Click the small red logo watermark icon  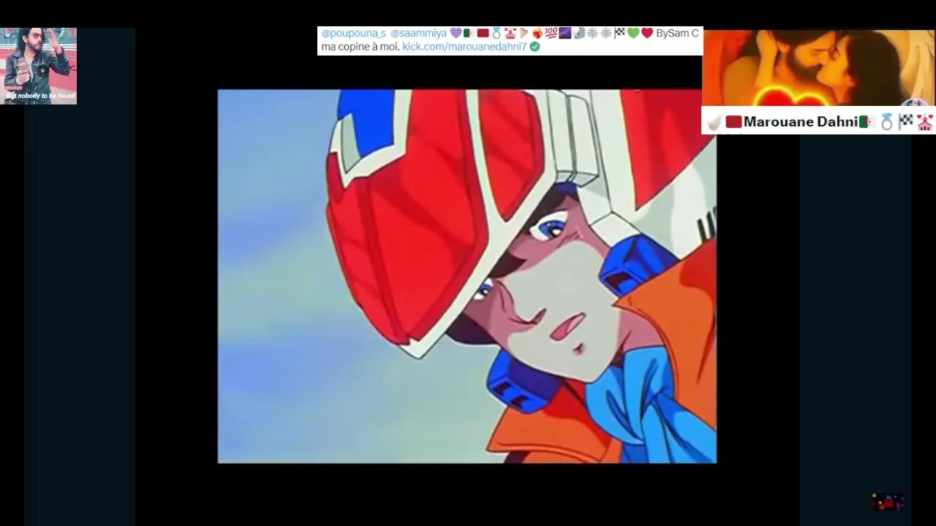[x=888, y=502]
